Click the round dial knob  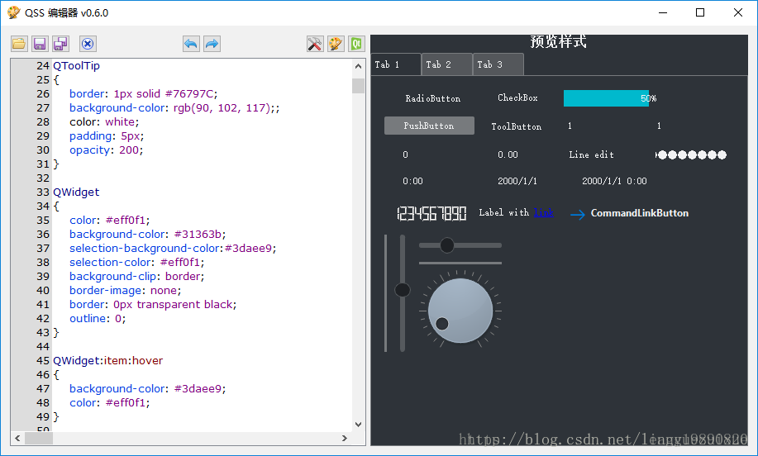(460, 311)
